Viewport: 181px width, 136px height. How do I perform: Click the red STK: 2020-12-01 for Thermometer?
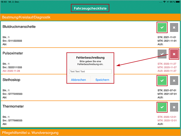(x=167, y=117)
